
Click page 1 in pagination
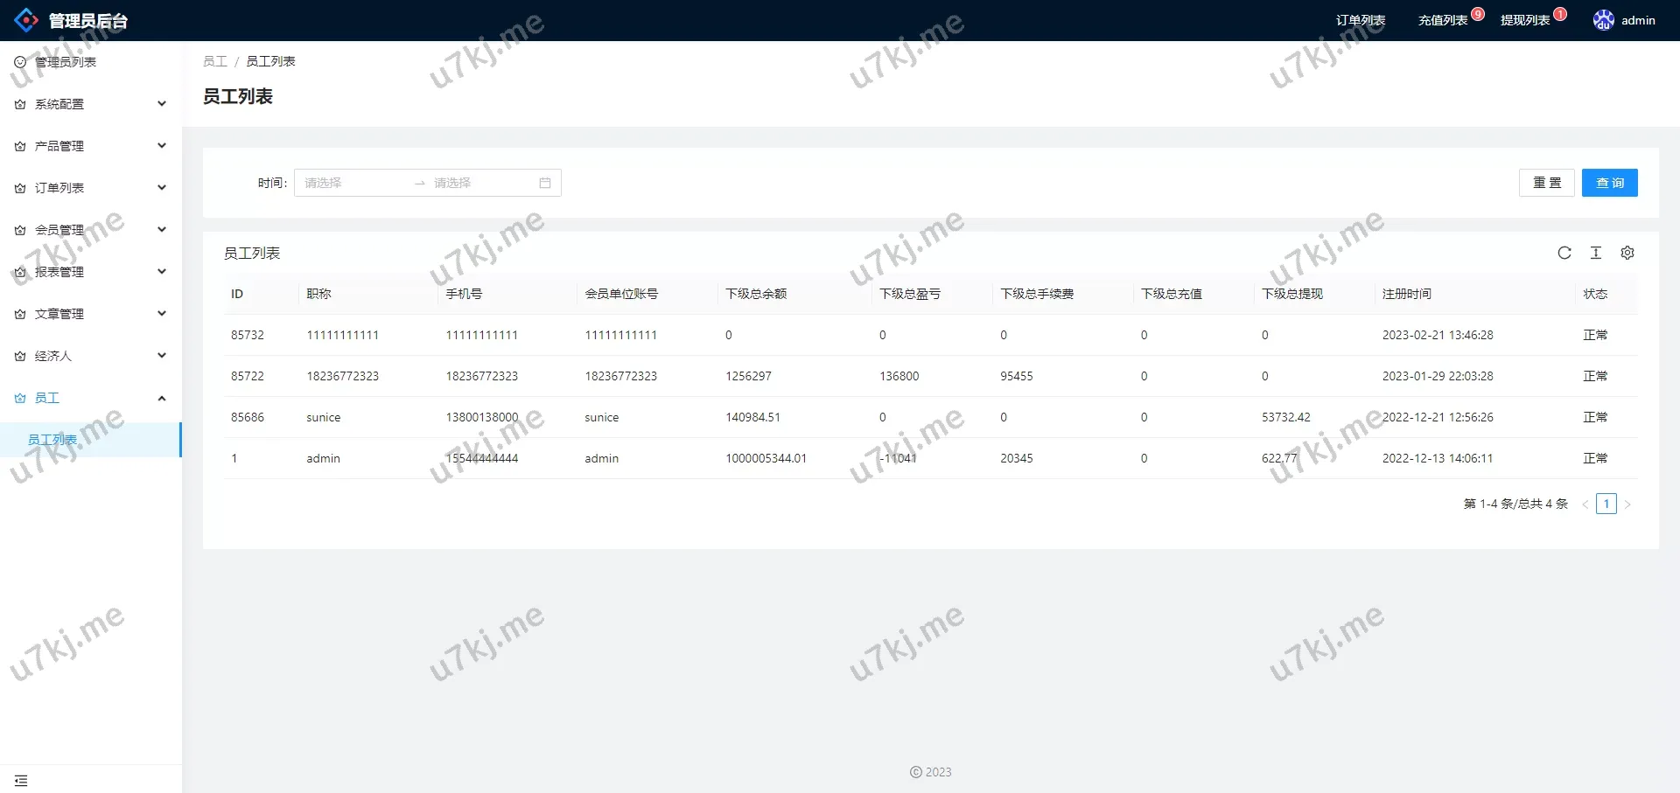click(x=1606, y=503)
